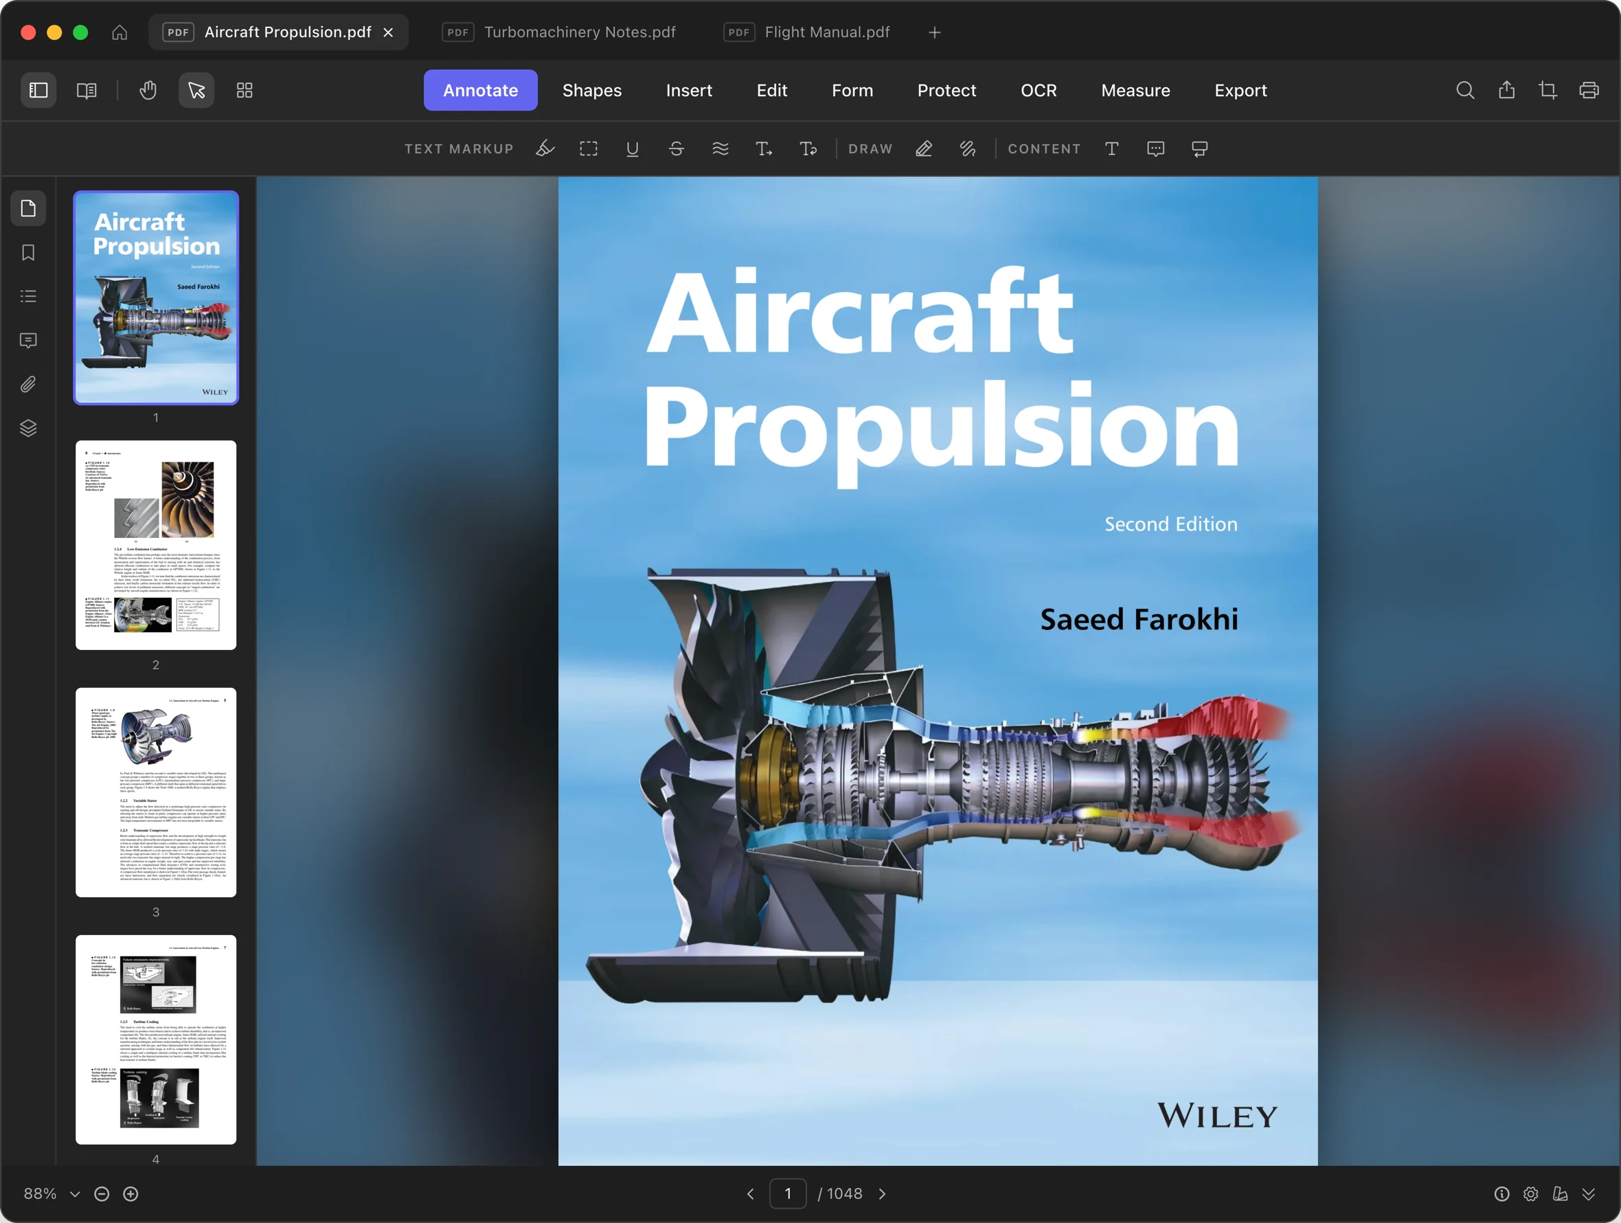Select the crop page icon
This screenshot has width=1621, height=1223.
pos(1548,90)
